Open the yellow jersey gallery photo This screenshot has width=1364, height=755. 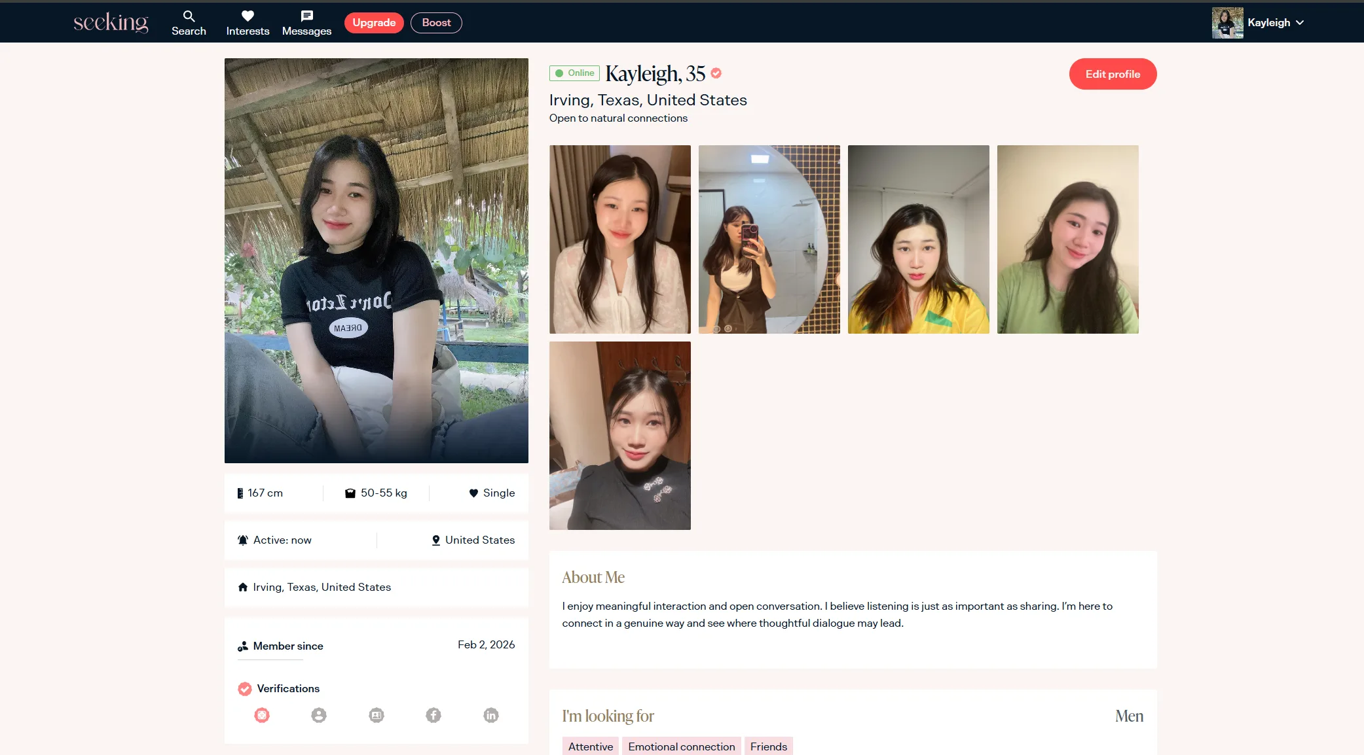[919, 239]
